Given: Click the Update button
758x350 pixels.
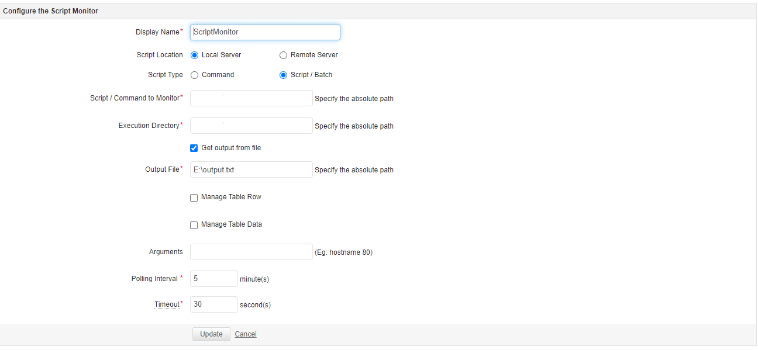Looking at the screenshot, I should pos(211,334).
